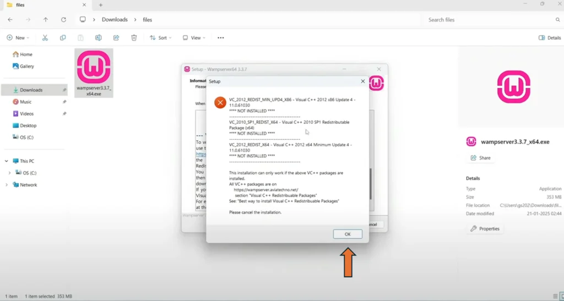Click the scrollbar in Wampserver Setup info box
564x301 pixels.
[x=371, y=183]
